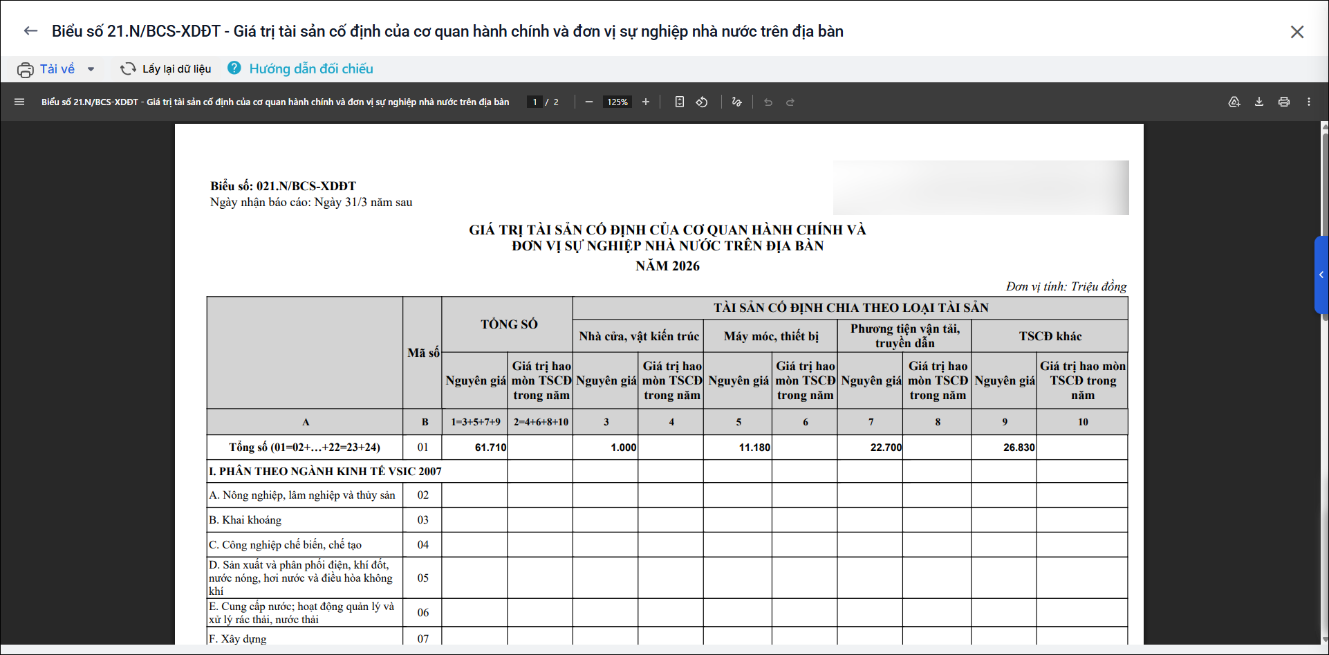Select the value 26.830 in the table
This screenshot has width=1329, height=655.
(x=1019, y=448)
